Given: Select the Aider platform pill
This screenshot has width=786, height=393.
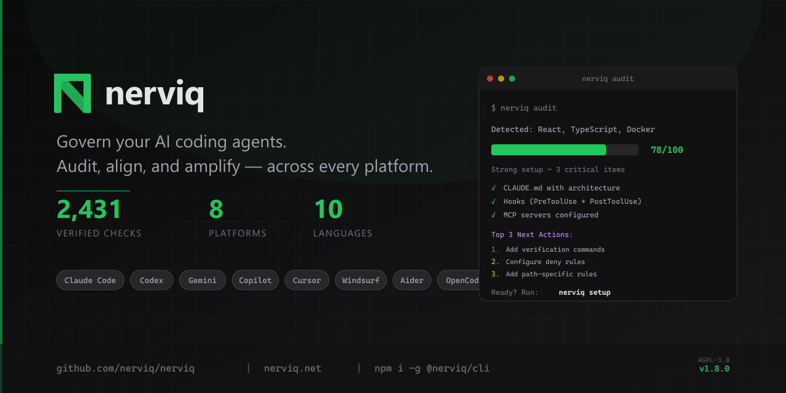Looking at the screenshot, I should click(x=412, y=280).
